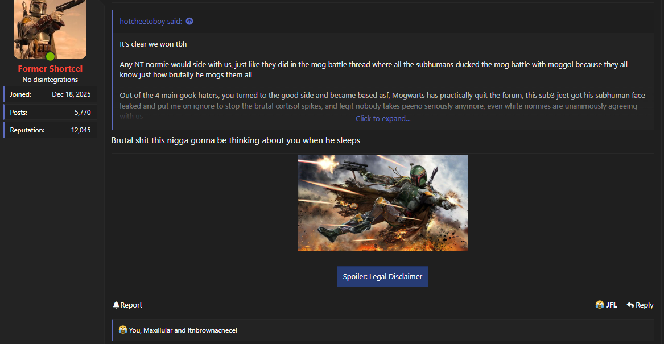Click the laughing emoji beside JFL
The height and width of the screenshot is (344, 664).
tap(599, 305)
